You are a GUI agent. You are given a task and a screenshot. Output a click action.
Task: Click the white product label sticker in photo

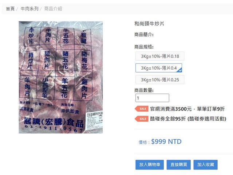point(95,120)
